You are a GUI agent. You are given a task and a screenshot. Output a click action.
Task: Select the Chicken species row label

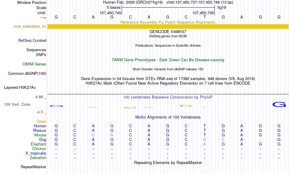click(39, 149)
